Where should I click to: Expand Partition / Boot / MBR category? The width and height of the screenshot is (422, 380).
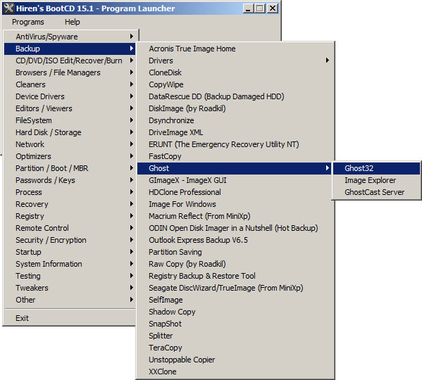70,168
